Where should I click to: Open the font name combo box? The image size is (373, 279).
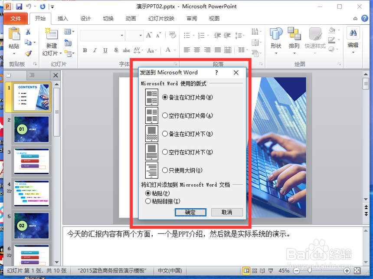pyautogui.click(x=102, y=36)
